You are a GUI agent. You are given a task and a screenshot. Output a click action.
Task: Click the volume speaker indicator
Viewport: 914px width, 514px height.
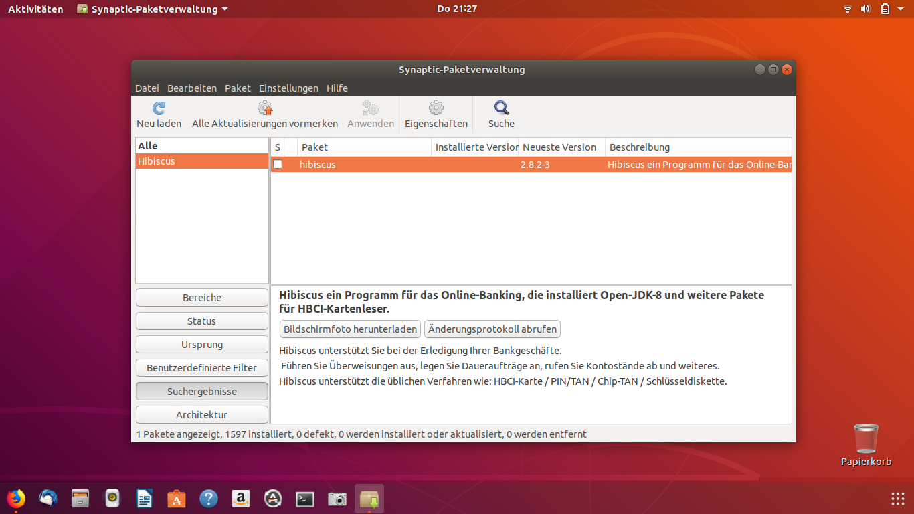[x=865, y=9]
